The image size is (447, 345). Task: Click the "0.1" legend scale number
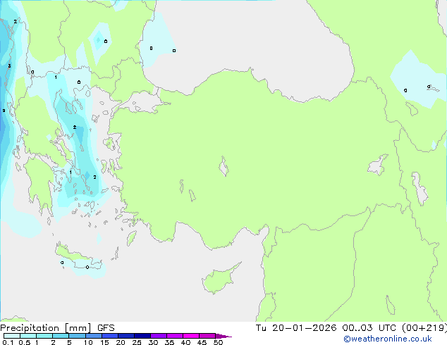click(8, 342)
